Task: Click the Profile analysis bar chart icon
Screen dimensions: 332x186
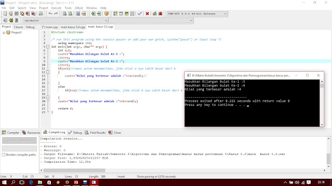Action: 155,14
